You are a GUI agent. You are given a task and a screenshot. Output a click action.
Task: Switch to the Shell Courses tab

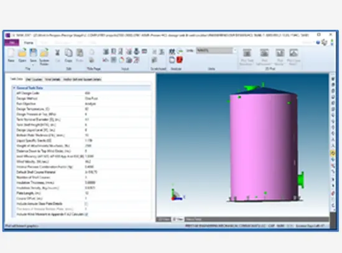tap(34, 80)
